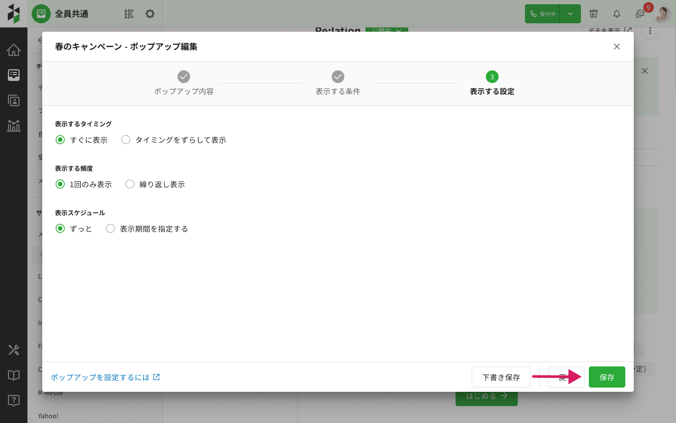The width and height of the screenshot is (676, 423).
Task: Expand the 受付中 status dropdown arrow
Action: pyautogui.click(x=570, y=14)
